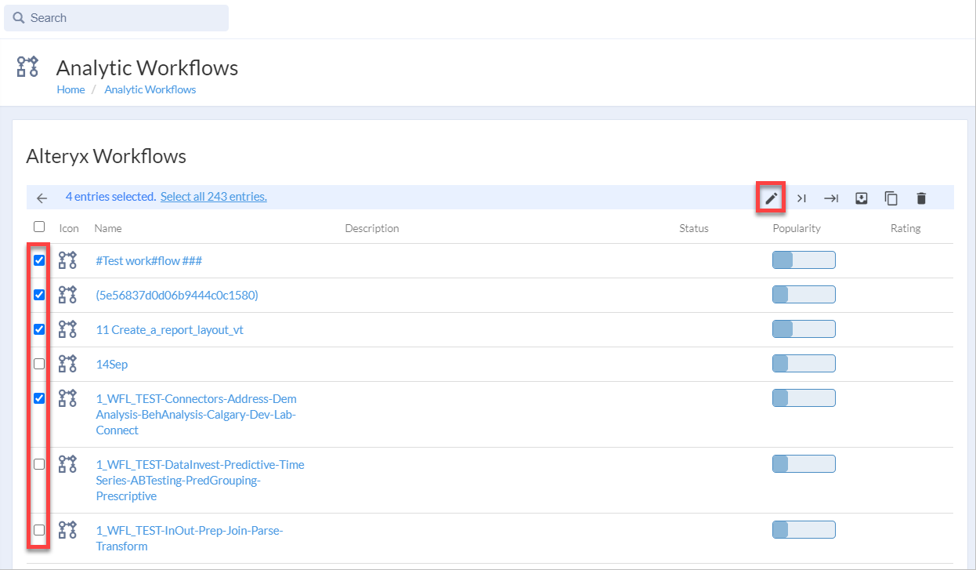The height and width of the screenshot is (570, 976).
Task: Toggle the select-all checkbox in the header
Action: click(x=39, y=227)
